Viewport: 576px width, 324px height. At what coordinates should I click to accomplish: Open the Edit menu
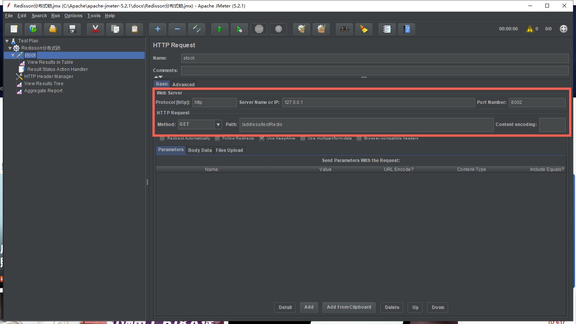click(22, 16)
